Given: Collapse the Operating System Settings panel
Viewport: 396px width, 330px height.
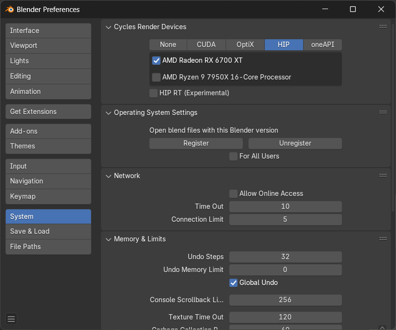Looking at the screenshot, I should pyautogui.click(x=108, y=113).
